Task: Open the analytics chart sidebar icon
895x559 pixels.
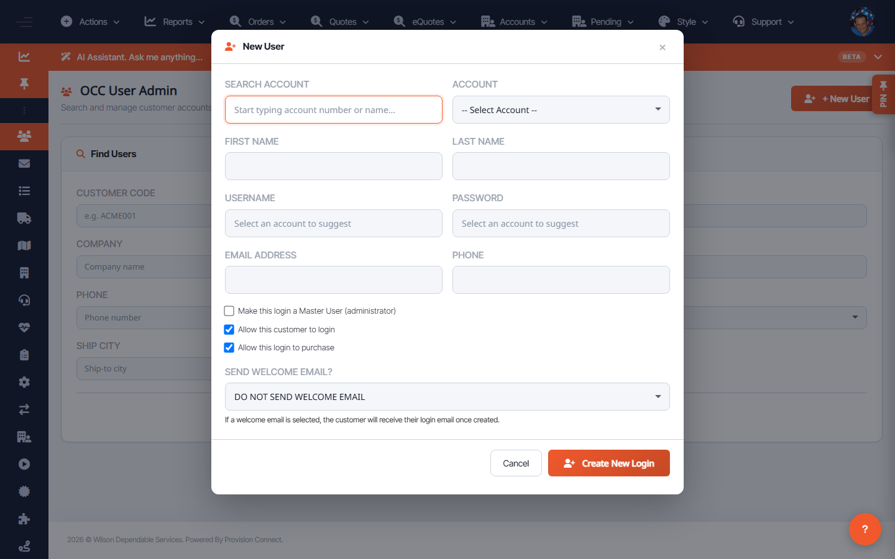Action: point(24,57)
